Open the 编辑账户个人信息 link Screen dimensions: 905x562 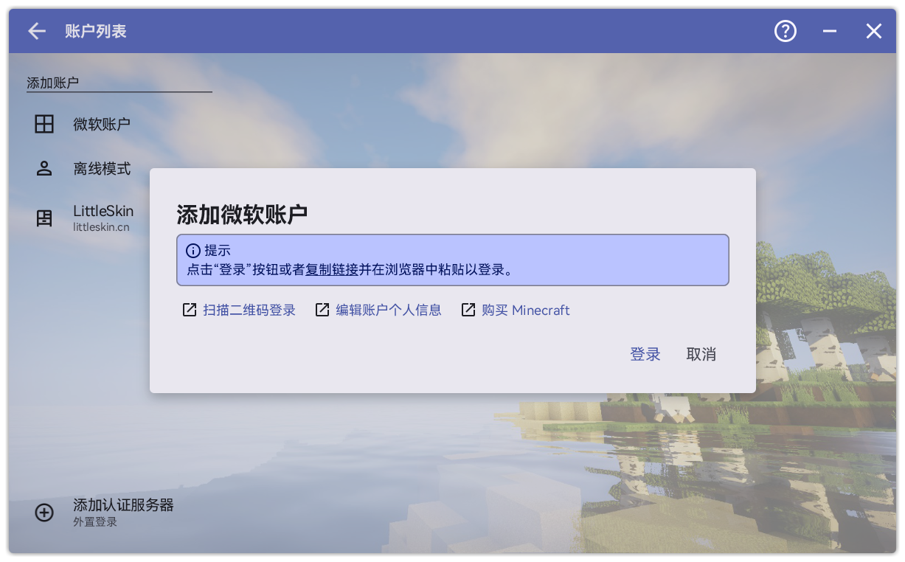tap(389, 311)
